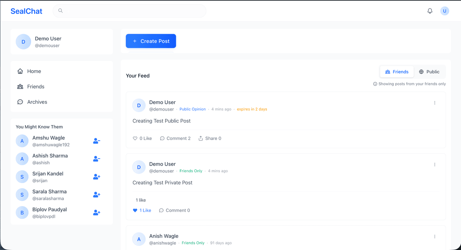Click @demouser handle in the profile card
Image resolution: width=461 pixels, height=250 pixels.
[47, 46]
